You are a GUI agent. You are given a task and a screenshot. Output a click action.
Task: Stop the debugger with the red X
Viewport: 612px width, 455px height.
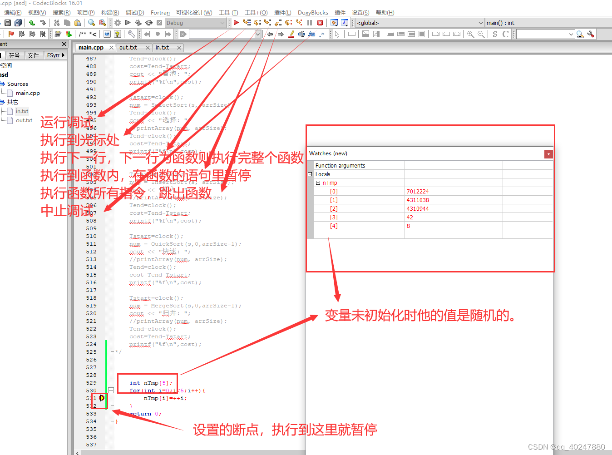pos(320,23)
